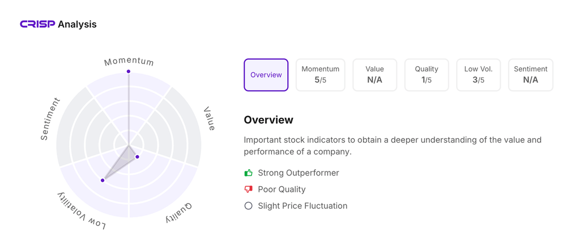Click the Momentum label on radar chart
The width and height of the screenshot is (580, 240).
(x=129, y=61)
